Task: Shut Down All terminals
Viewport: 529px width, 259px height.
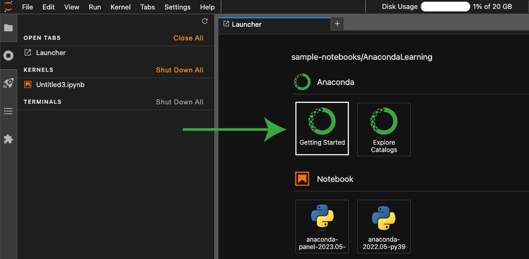Action: pyautogui.click(x=180, y=102)
